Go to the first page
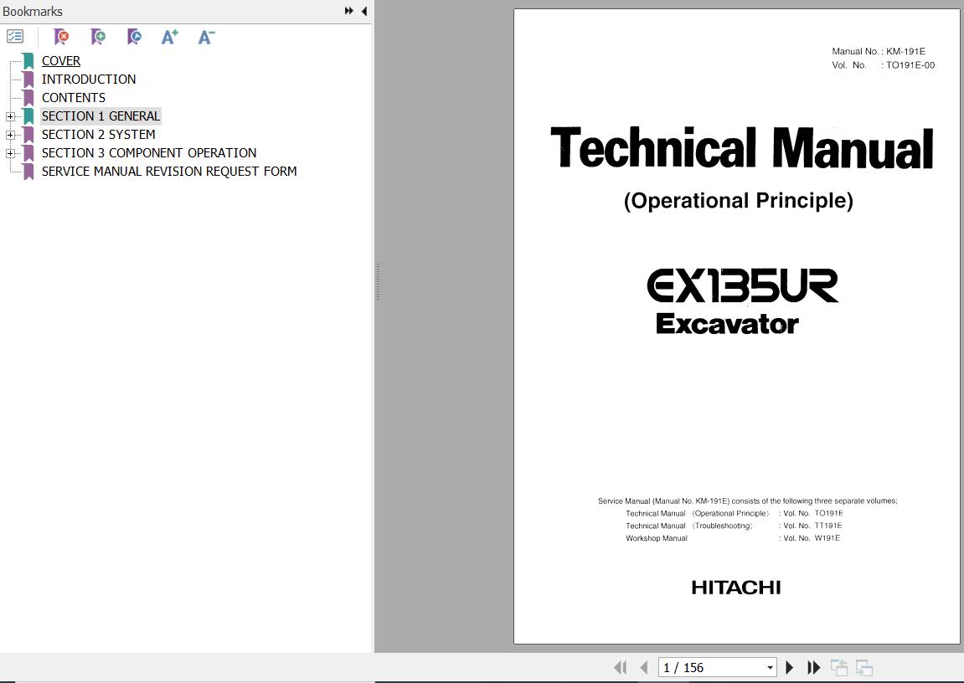This screenshot has width=964, height=683. click(621, 667)
